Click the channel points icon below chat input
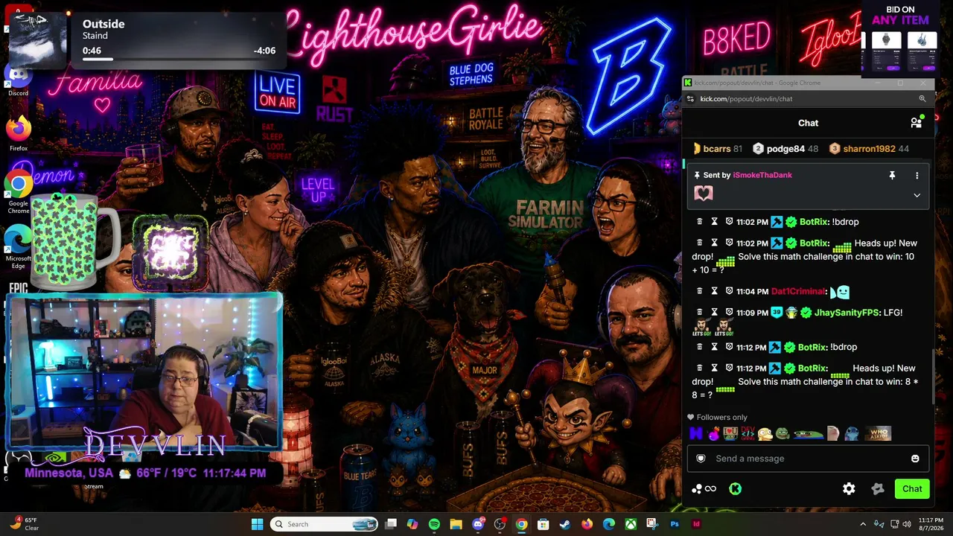The width and height of the screenshot is (953, 536). point(704,489)
